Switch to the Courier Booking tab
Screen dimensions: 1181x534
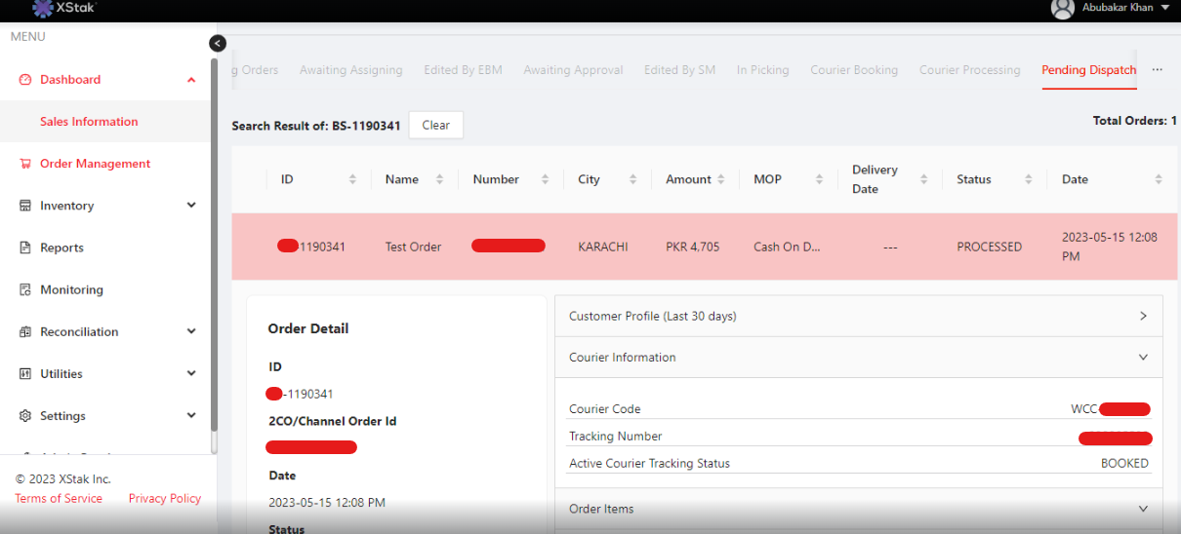pyautogui.click(x=853, y=70)
